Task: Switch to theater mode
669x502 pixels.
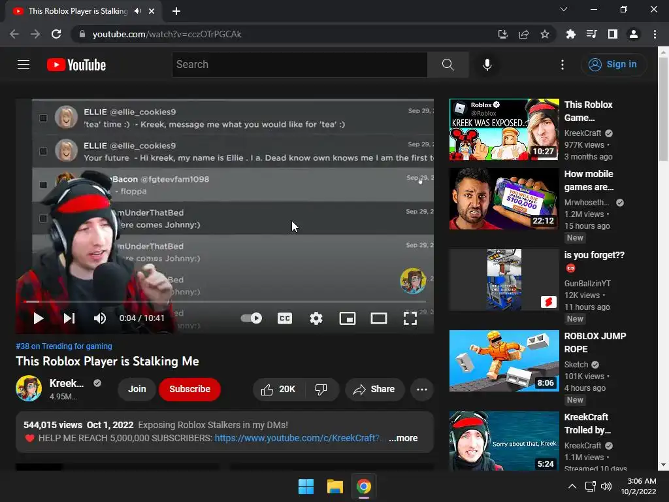Action: click(x=379, y=318)
